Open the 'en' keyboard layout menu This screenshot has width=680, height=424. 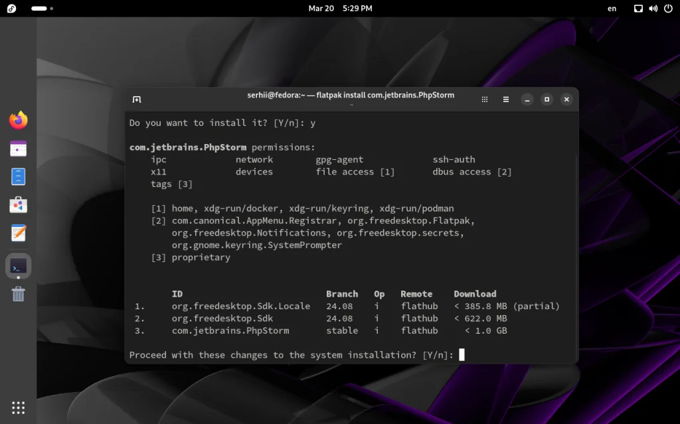(x=612, y=9)
